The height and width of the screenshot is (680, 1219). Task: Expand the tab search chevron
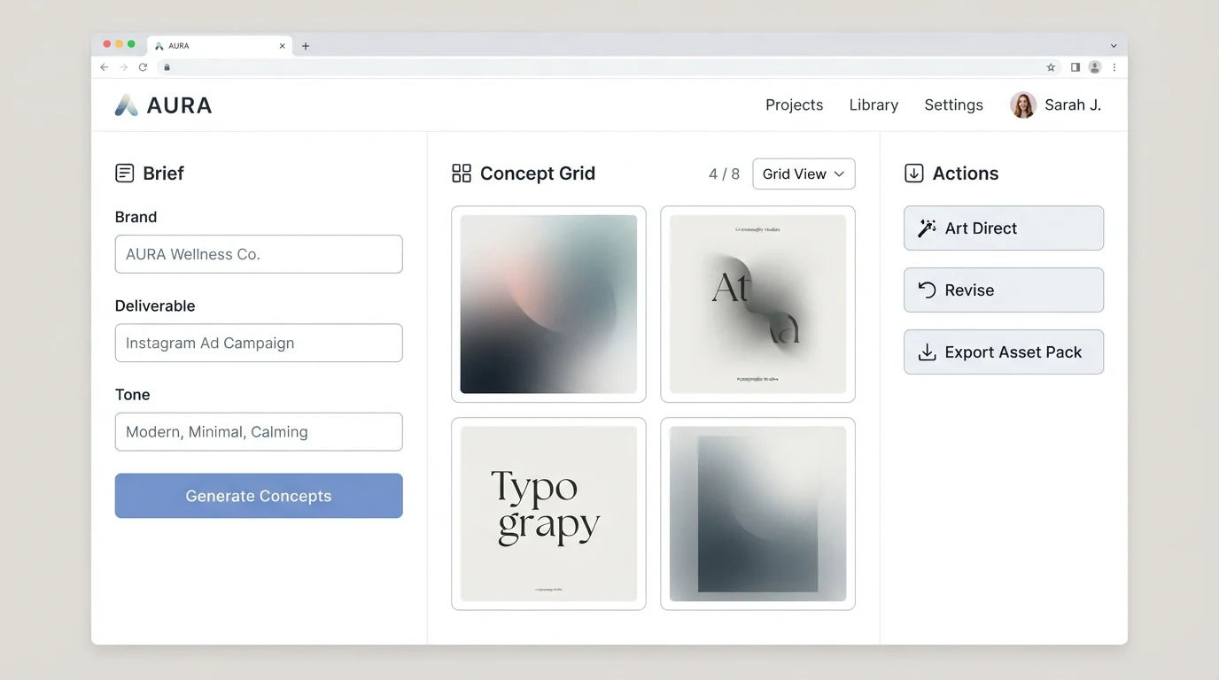(1114, 46)
